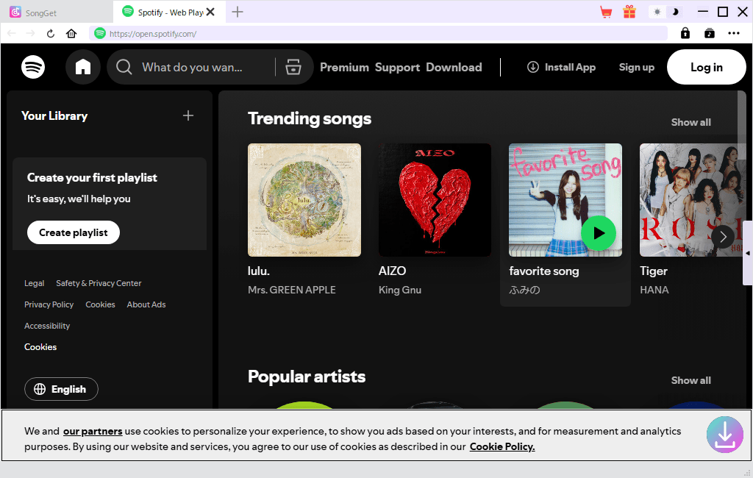Viewport: 753px width, 478px height.
Task: Click the Browse icon in search bar
Action: point(293,67)
